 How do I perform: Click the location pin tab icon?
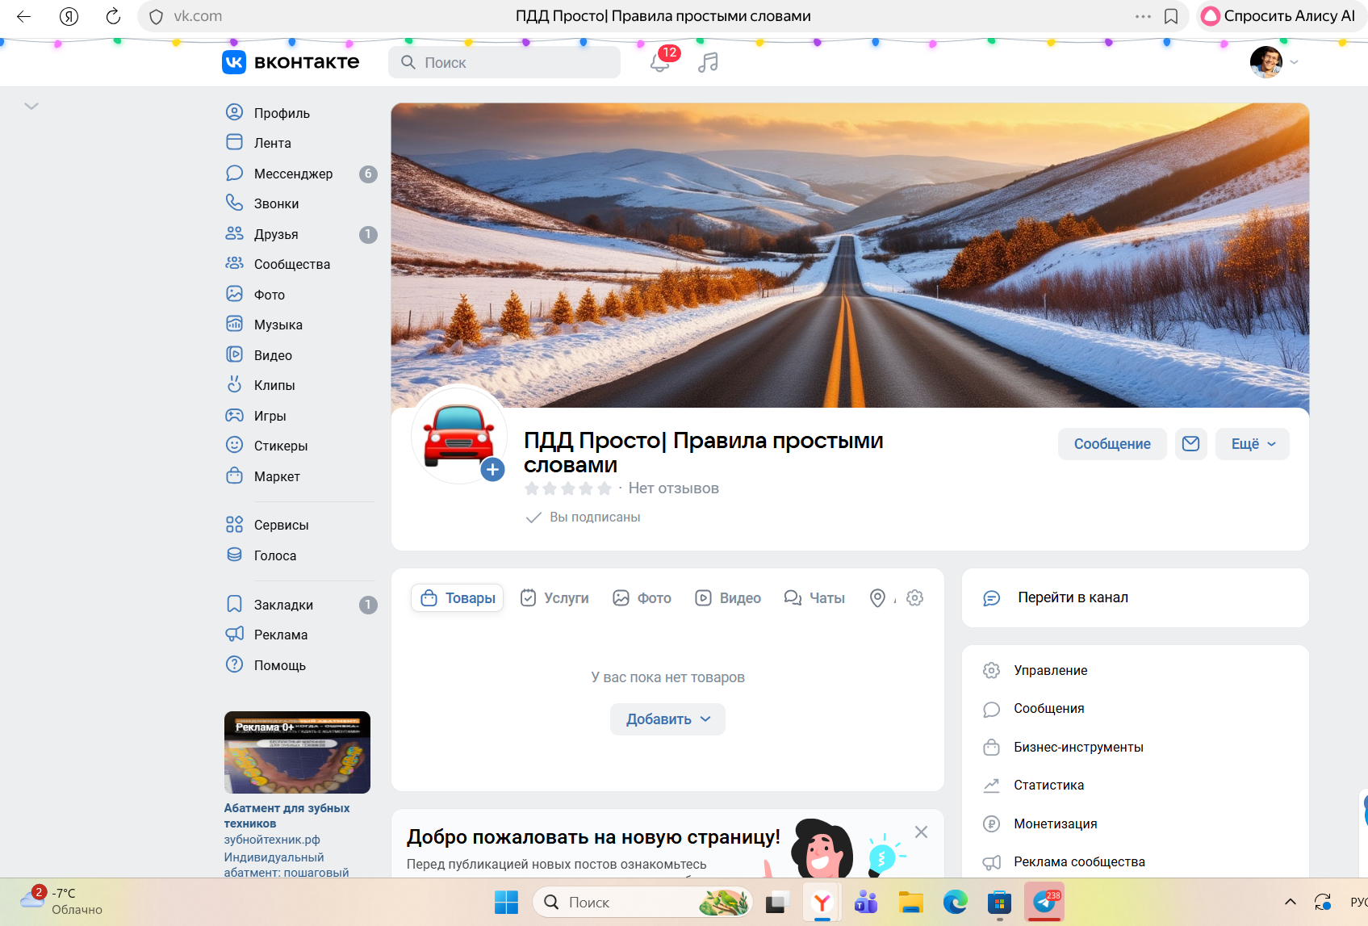pyautogui.click(x=877, y=598)
